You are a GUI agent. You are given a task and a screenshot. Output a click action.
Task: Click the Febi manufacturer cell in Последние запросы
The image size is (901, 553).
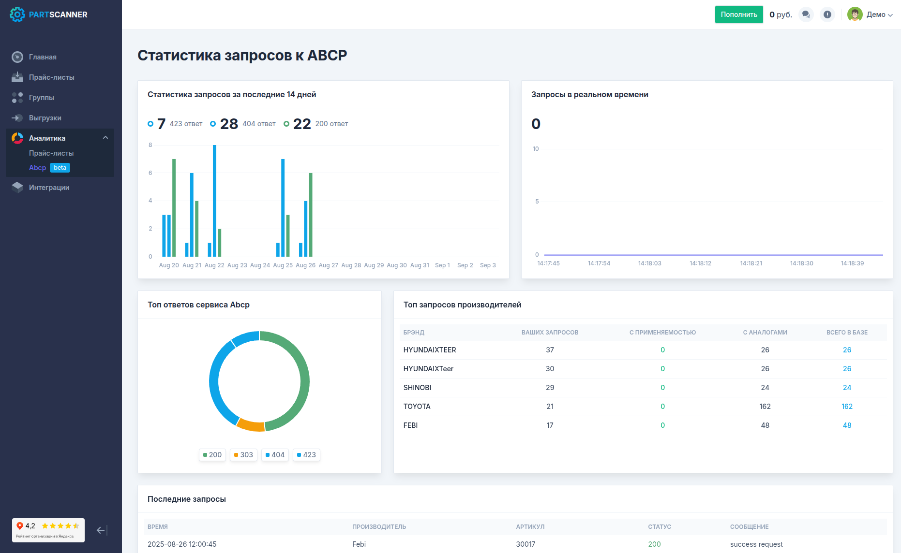coord(359,544)
